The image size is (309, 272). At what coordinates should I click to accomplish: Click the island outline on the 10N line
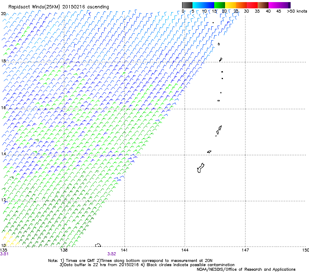(x=98, y=245)
